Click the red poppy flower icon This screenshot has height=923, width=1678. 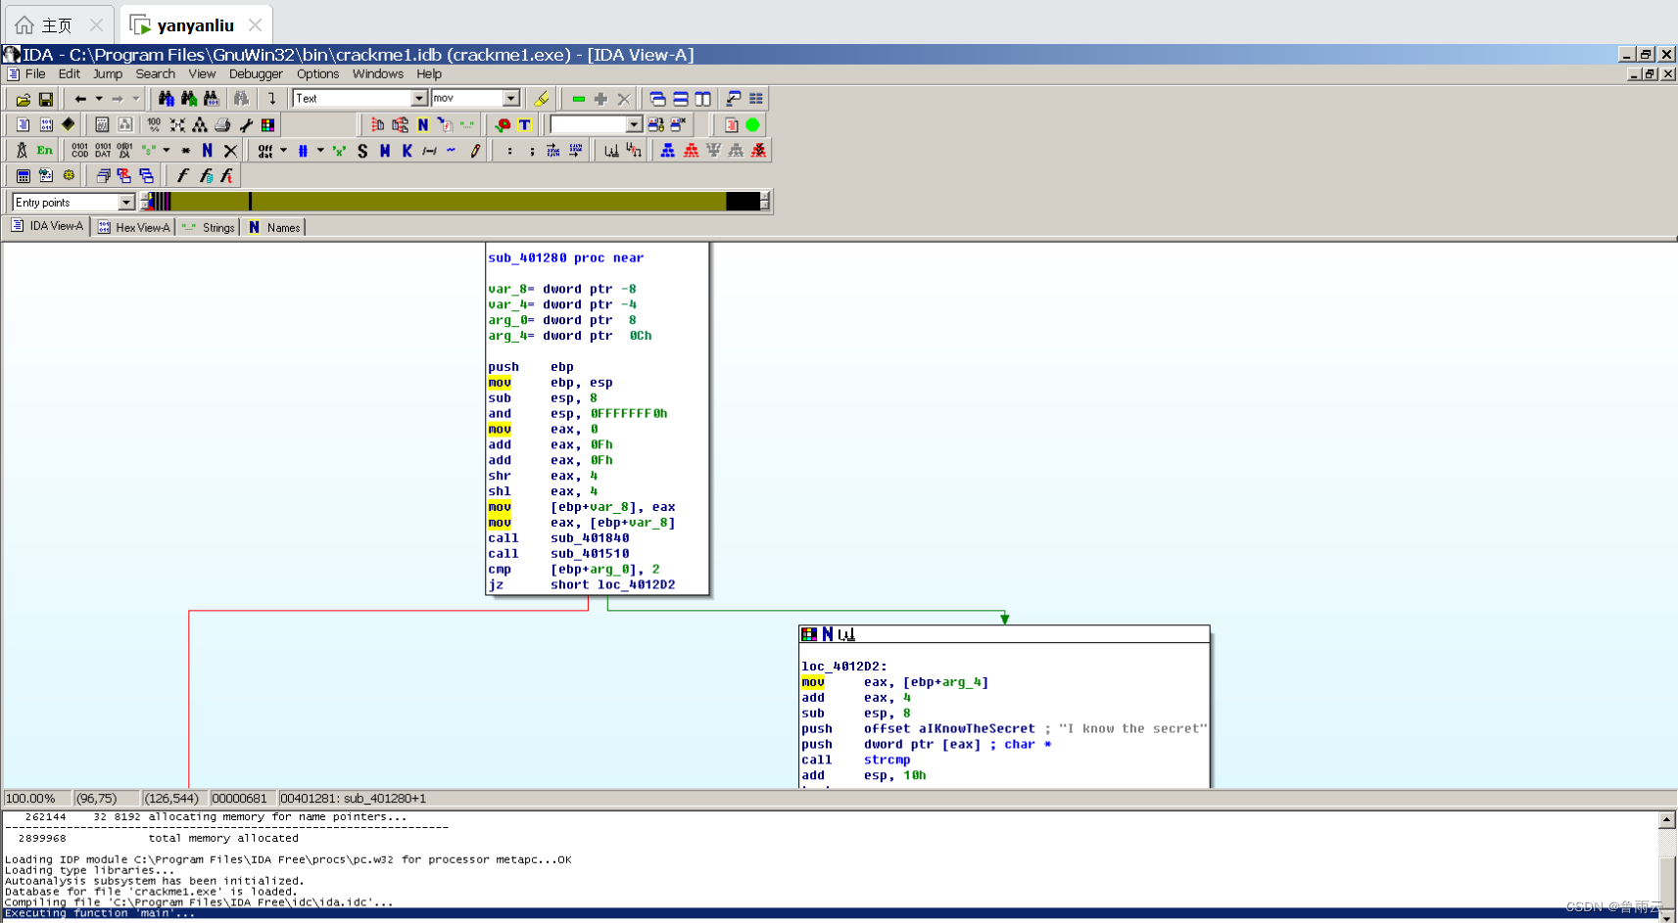503,124
